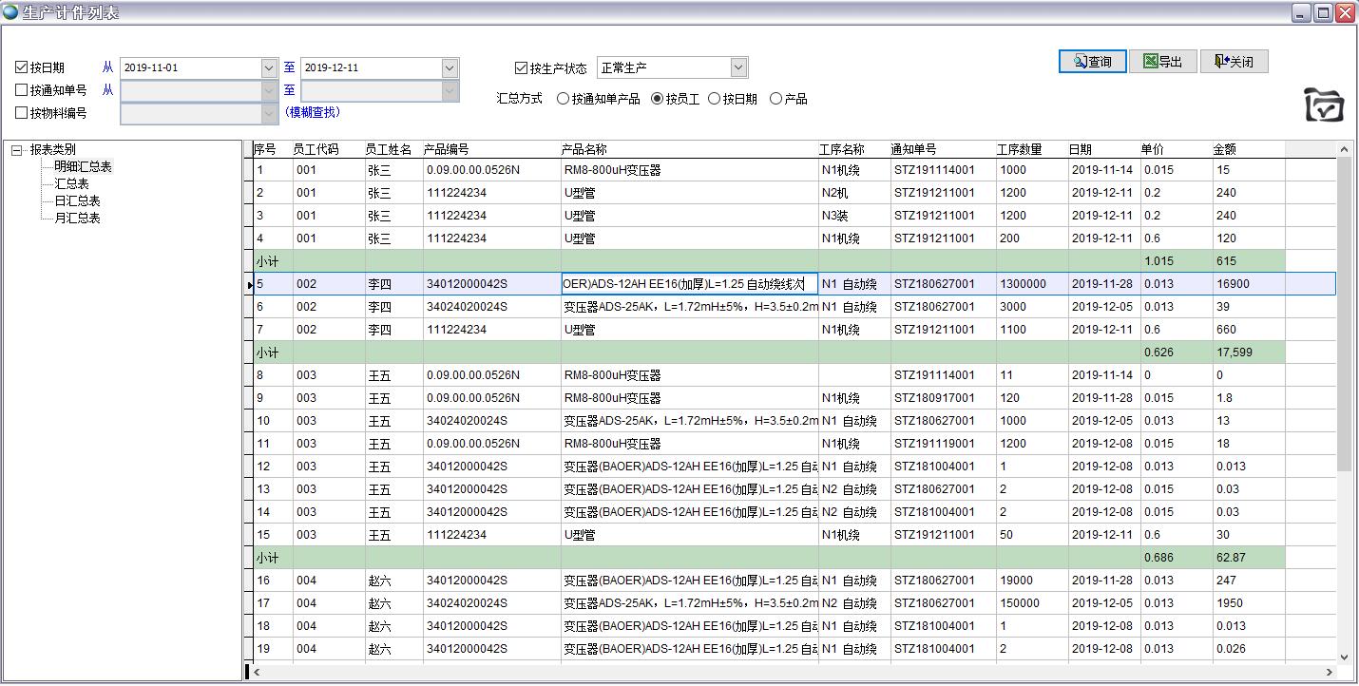The image size is (1359, 686).
Task: Uncheck the 按生产状态 checkbox
Action: (x=521, y=67)
